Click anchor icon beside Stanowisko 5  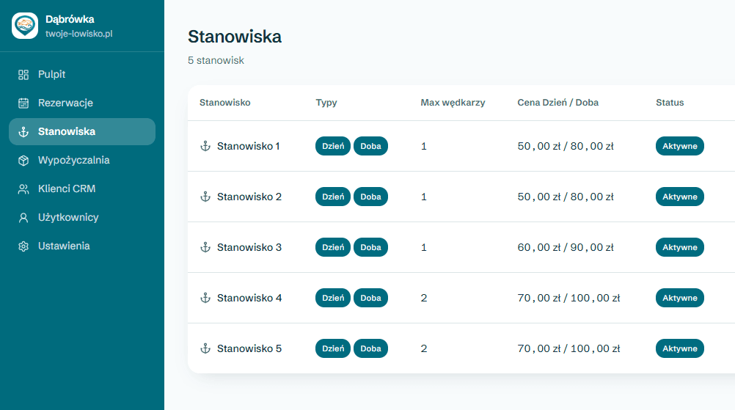pyautogui.click(x=205, y=348)
